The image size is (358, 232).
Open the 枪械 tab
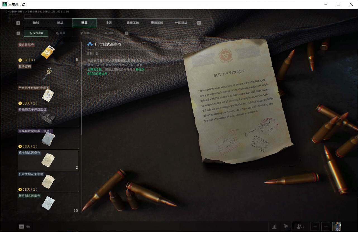[36, 23]
